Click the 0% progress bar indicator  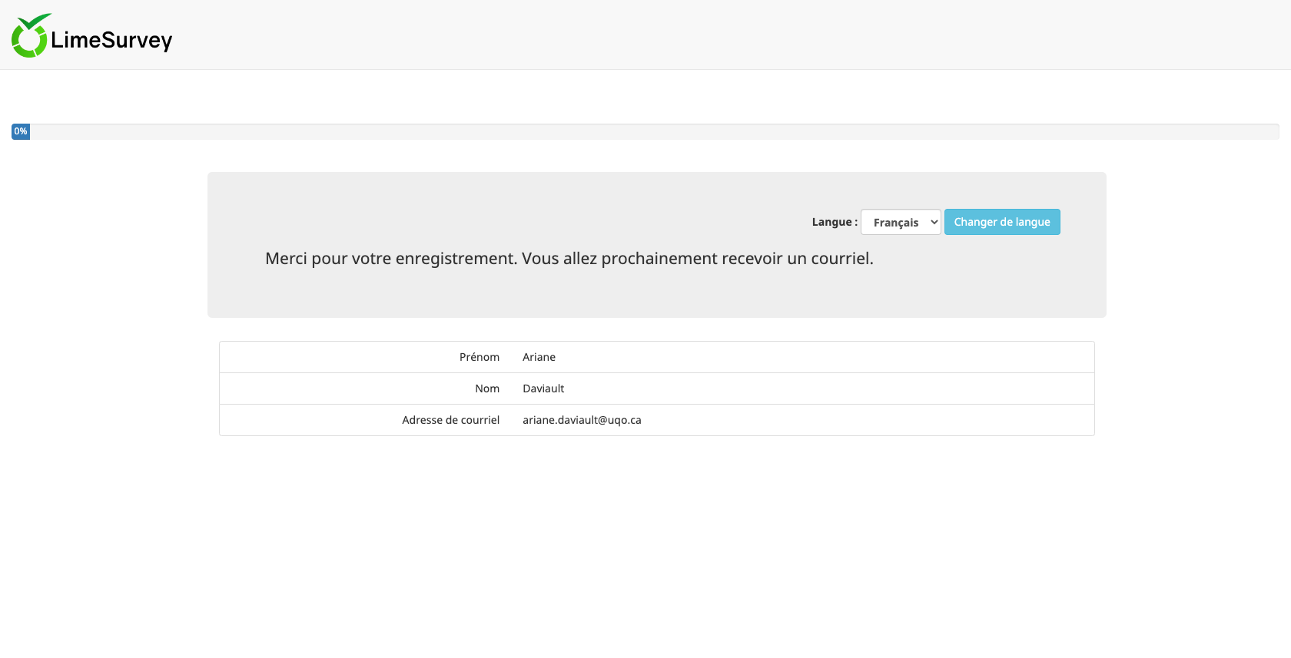21,131
